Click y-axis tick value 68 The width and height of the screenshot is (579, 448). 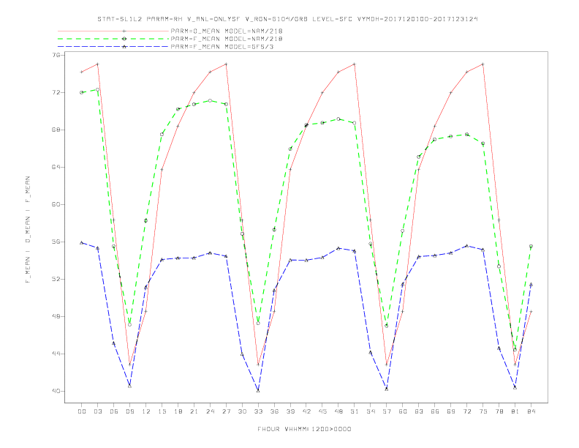[58, 130]
